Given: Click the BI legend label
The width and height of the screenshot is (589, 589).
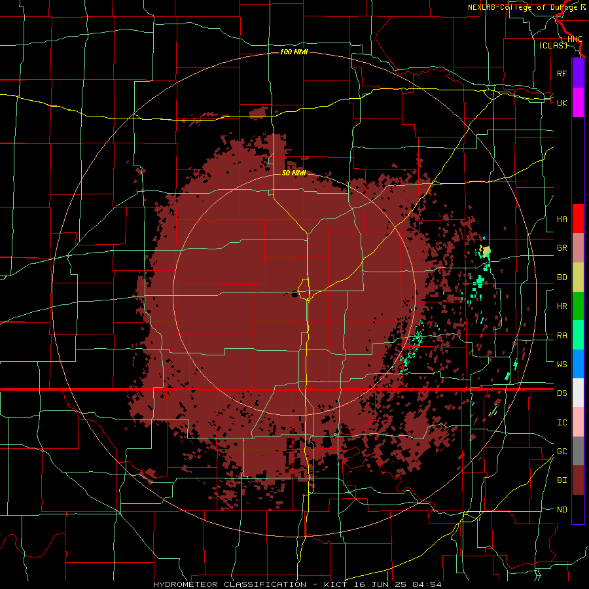Looking at the screenshot, I should (x=562, y=480).
